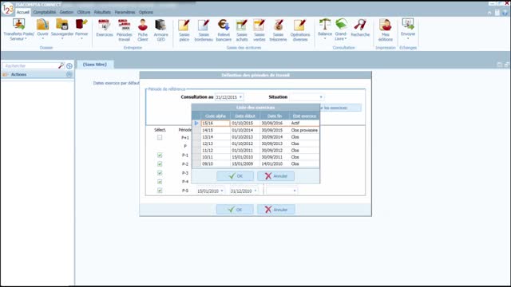Viewport: 511px width, 287px height.
Task: Uncheck the P-4 selection checkbox
Action: coord(160,182)
